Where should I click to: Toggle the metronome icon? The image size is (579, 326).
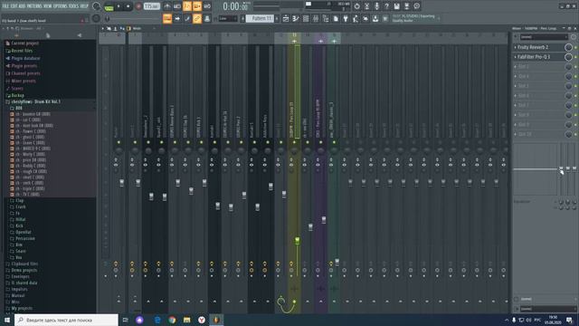[167, 6]
